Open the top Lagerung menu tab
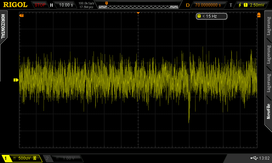 [x=268, y=26]
